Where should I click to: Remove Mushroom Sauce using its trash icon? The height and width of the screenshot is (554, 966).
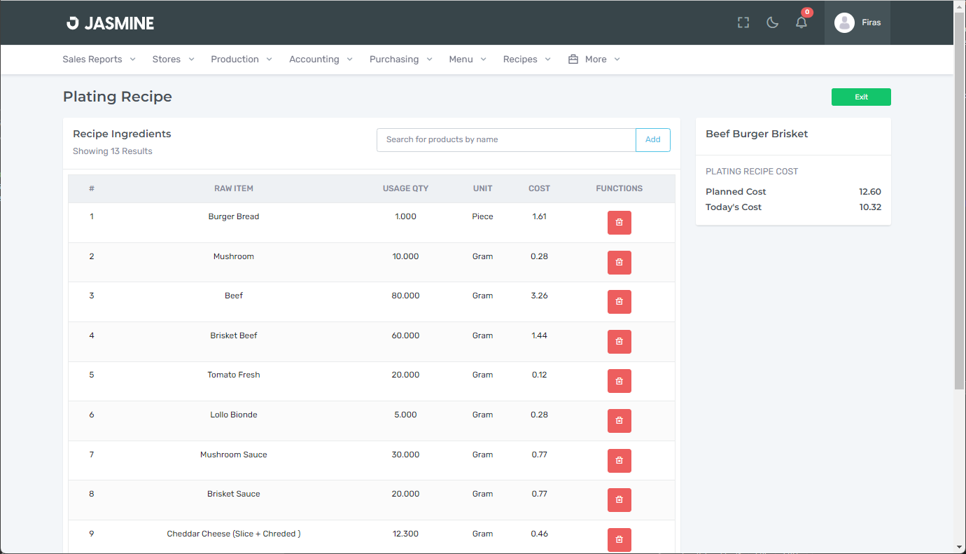tap(619, 460)
